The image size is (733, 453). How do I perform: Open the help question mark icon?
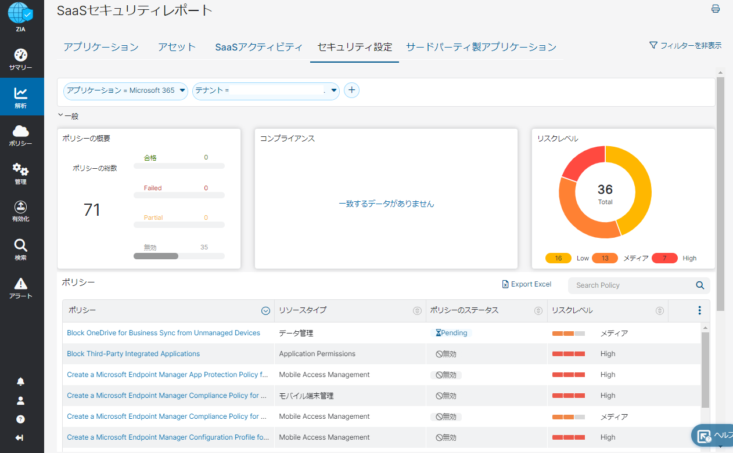point(21,419)
